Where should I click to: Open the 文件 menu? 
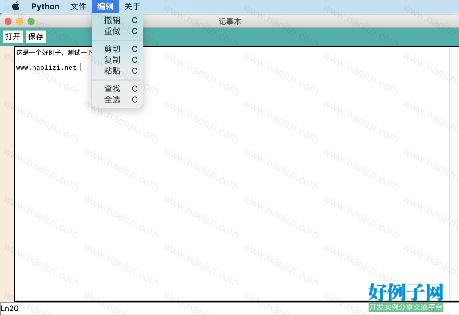[x=78, y=6]
